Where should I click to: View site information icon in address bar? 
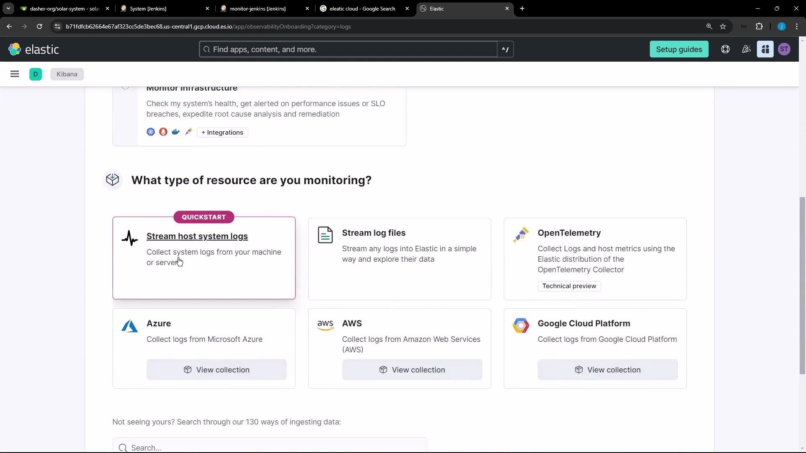[x=58, y=26]
